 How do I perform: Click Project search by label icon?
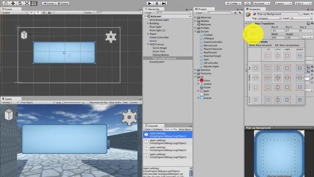[x=240, y=13]
